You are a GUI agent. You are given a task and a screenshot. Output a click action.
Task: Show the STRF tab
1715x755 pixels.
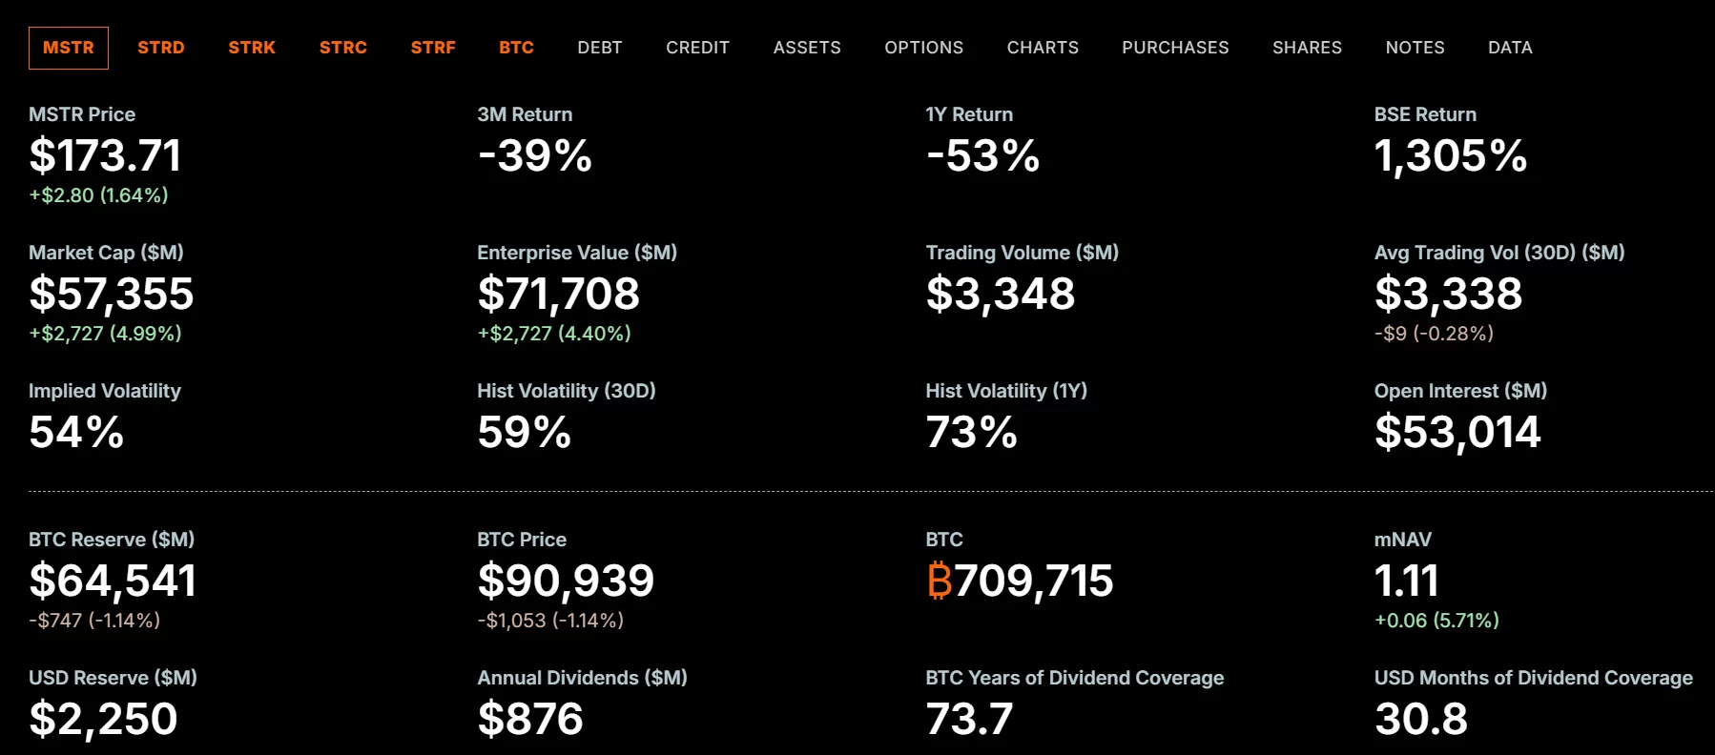[433, 48]
